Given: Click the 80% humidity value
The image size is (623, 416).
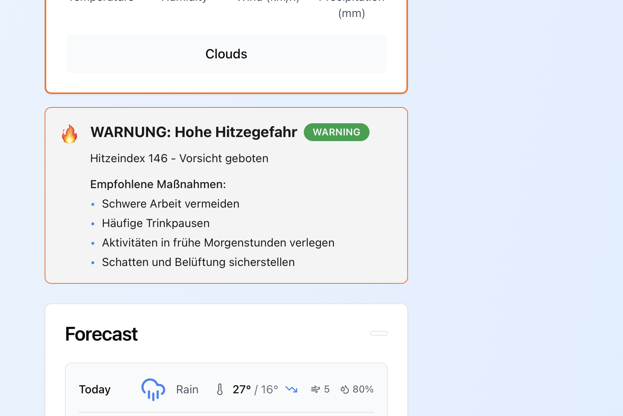Looking at the screenshot, I should pyautogui.click(x=363, y=389).
